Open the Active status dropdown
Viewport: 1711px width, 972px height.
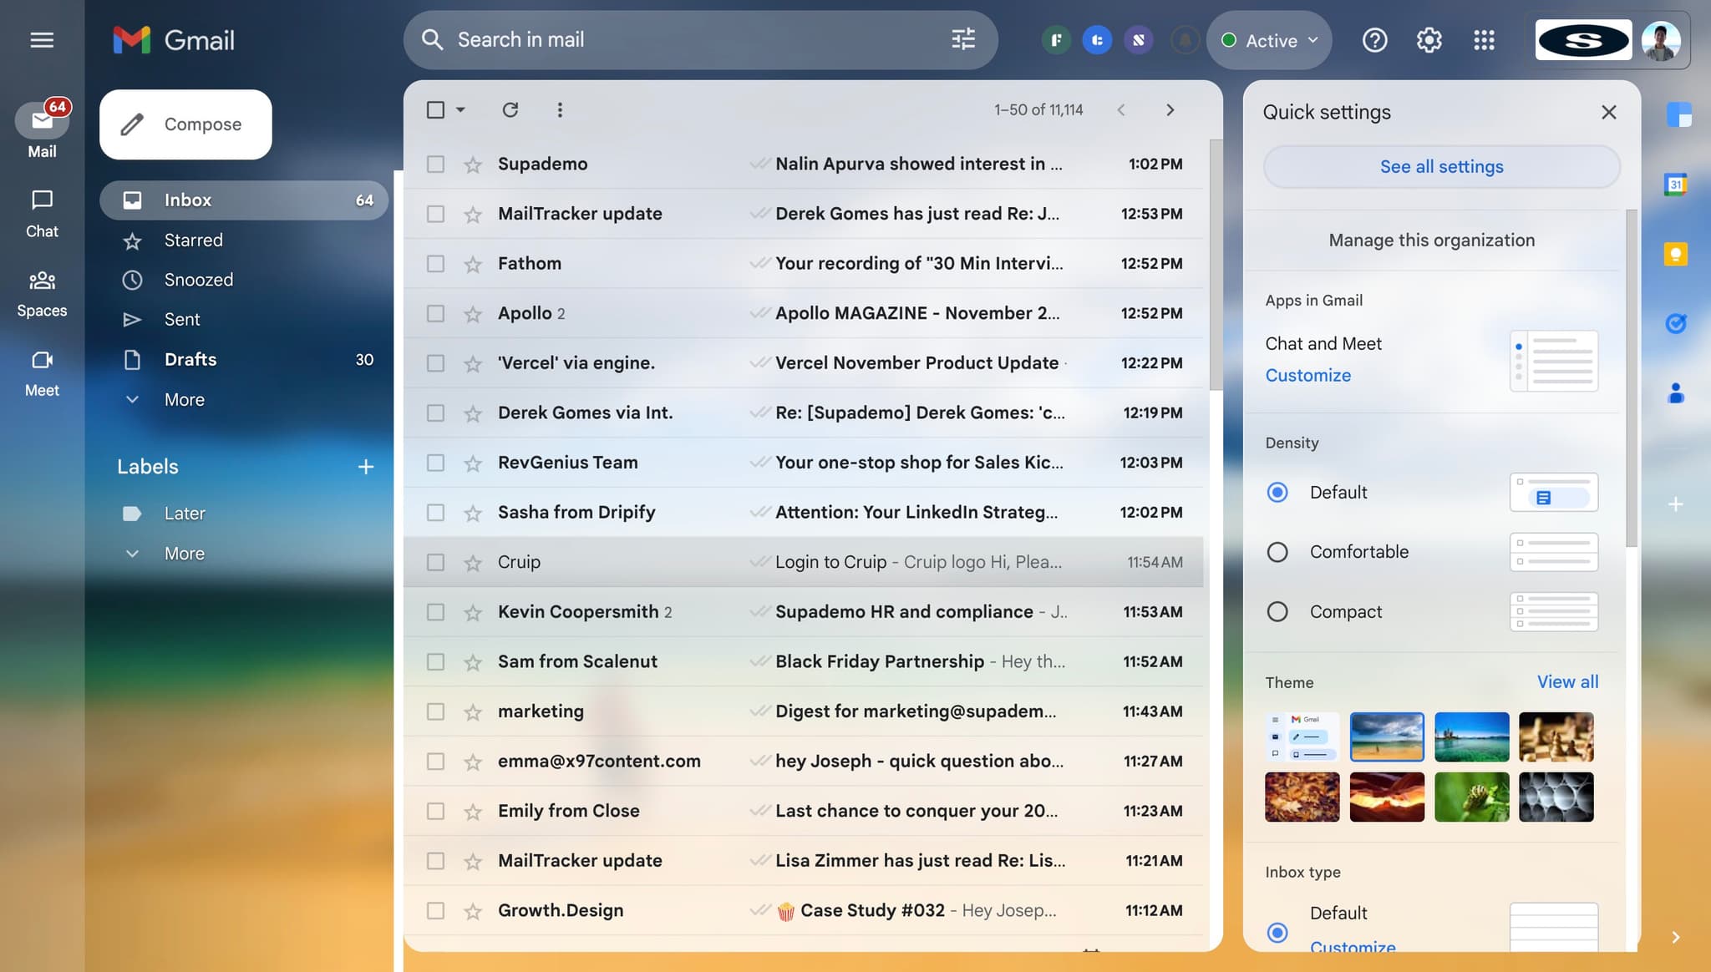(1269, 40)
